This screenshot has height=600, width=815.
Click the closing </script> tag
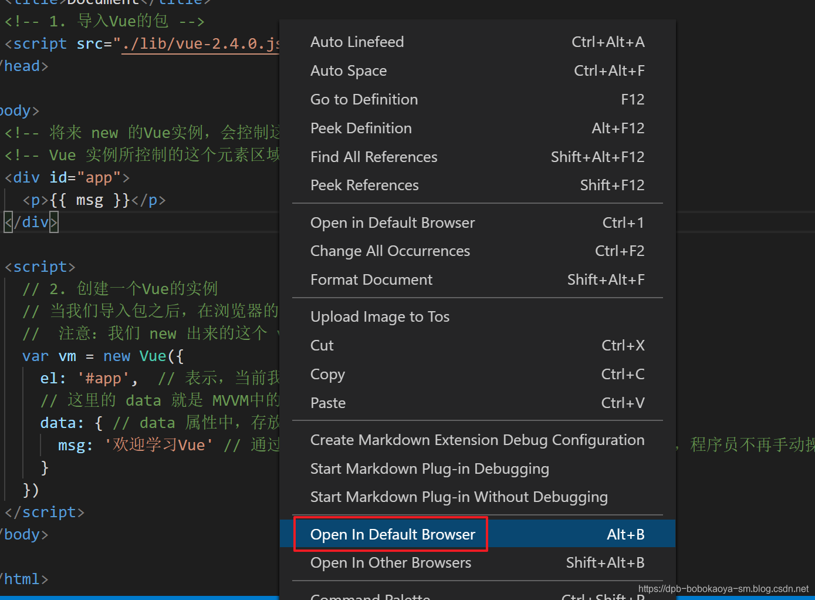coord(44,513)
